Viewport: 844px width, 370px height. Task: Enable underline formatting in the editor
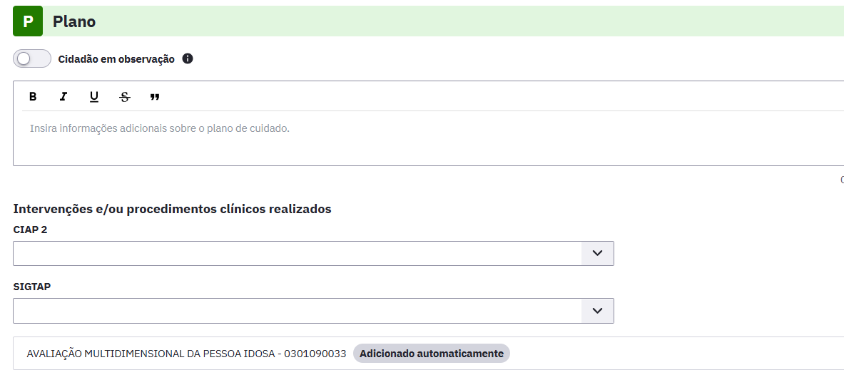click(94, 97)
